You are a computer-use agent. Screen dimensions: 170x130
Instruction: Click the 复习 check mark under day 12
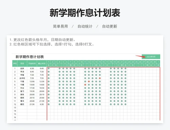coord(89,91)
